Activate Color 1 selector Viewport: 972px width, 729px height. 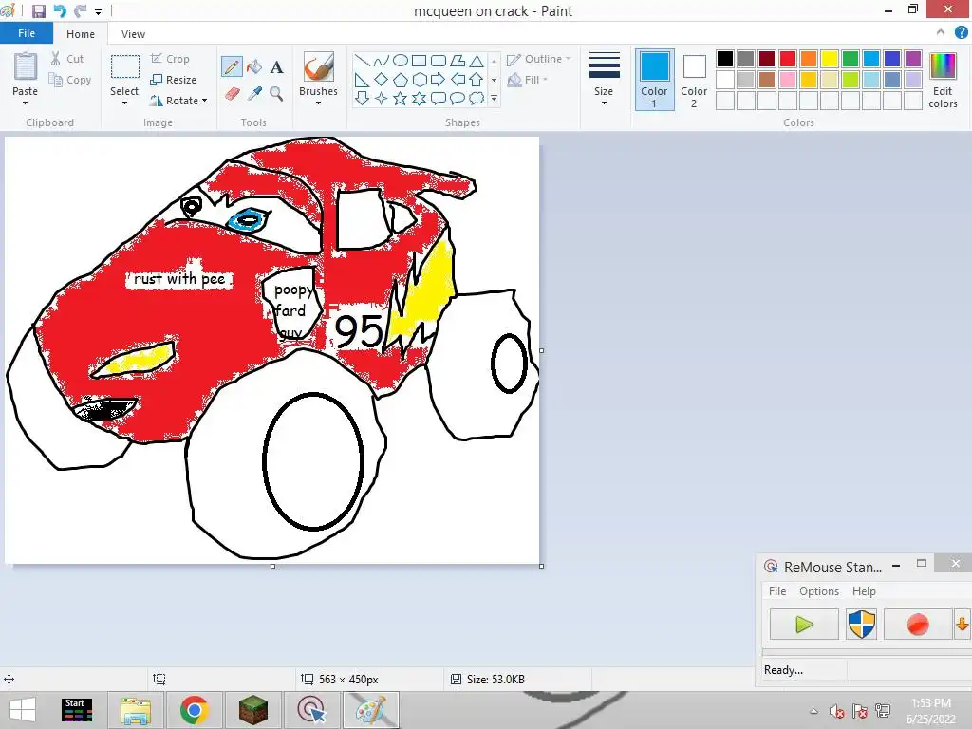[x=654, y=80]
